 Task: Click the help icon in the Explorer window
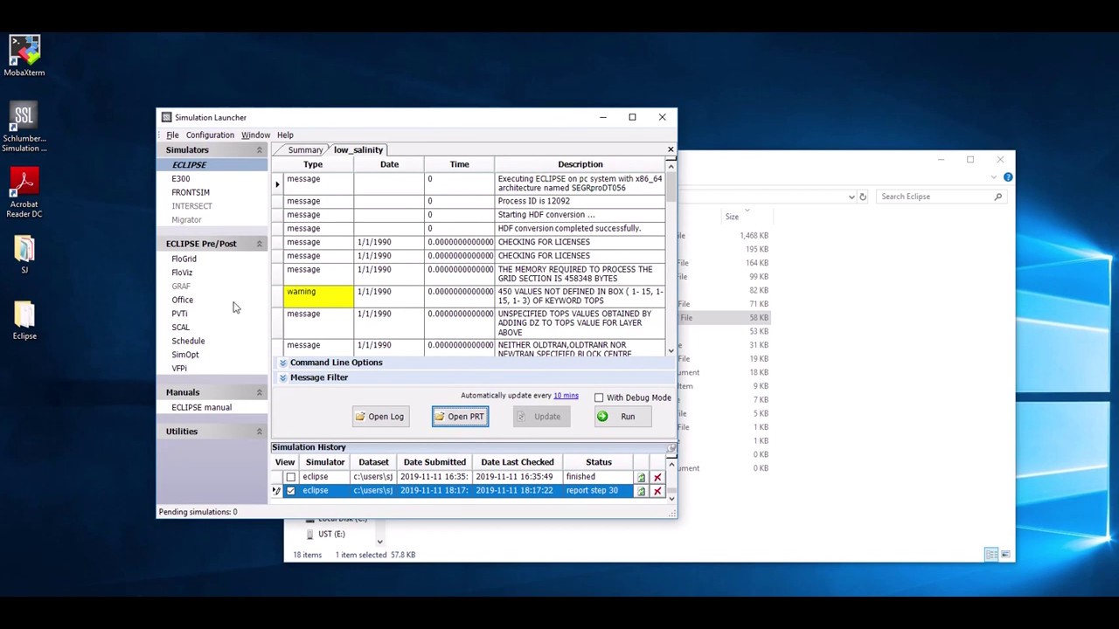pos(1008,177)
